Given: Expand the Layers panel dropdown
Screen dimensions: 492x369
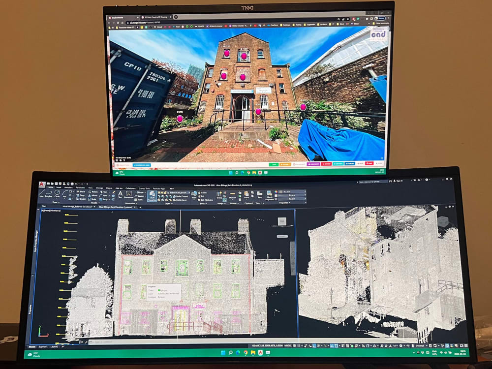Looking at the screenshot, I should pyautogui.click(x=168, y=204).
